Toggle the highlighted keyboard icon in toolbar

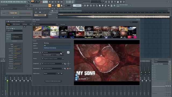50,5
